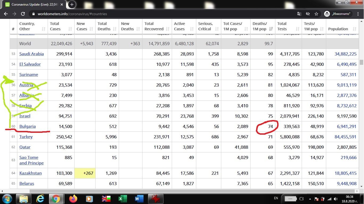
Task: Reload the worldometers page
Action: [23, 14]
